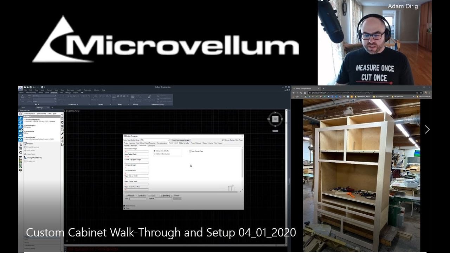The width and height of the screenshot is (450, 253).
Task: Click the Chrome profile avatar icon
Action: pos(426,93)
